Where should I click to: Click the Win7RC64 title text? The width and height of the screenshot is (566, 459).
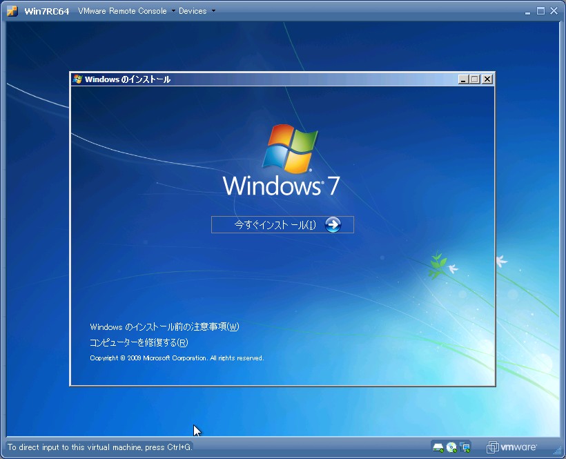[46, 11]
